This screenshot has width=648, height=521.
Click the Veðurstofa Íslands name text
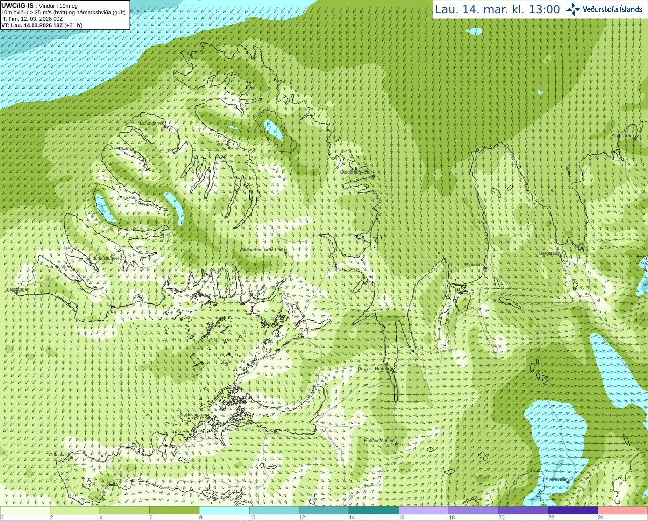pos(612,9)
